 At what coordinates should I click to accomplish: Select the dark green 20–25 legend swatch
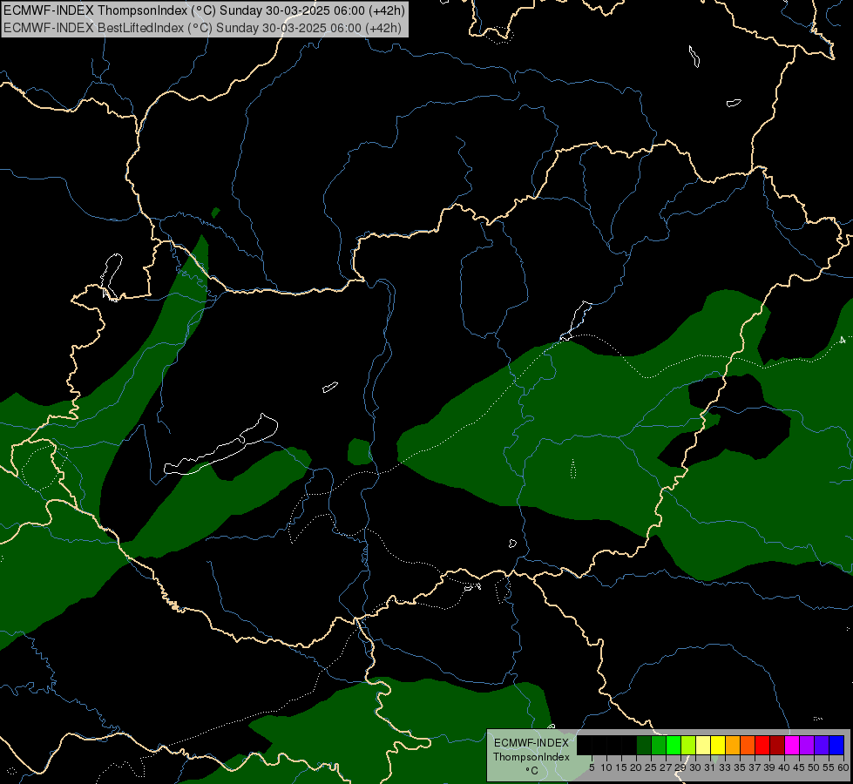tap(644, 745)
